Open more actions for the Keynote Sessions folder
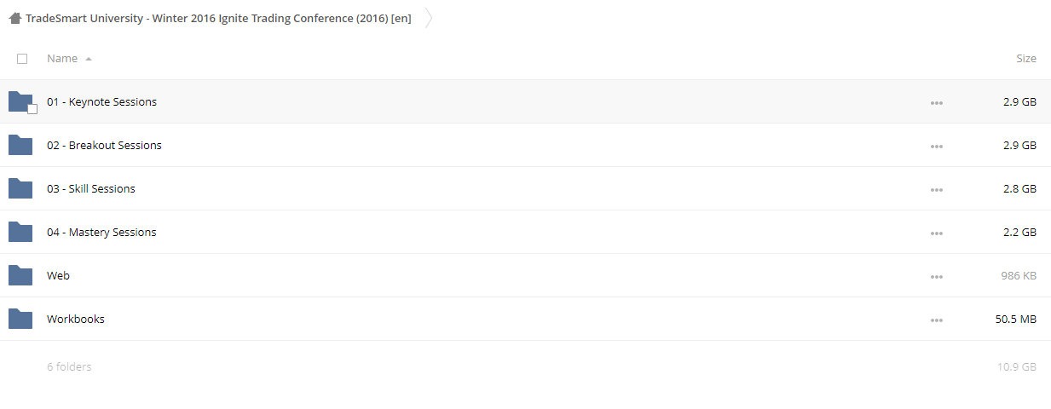1051x409 pixels. (937, 102)
